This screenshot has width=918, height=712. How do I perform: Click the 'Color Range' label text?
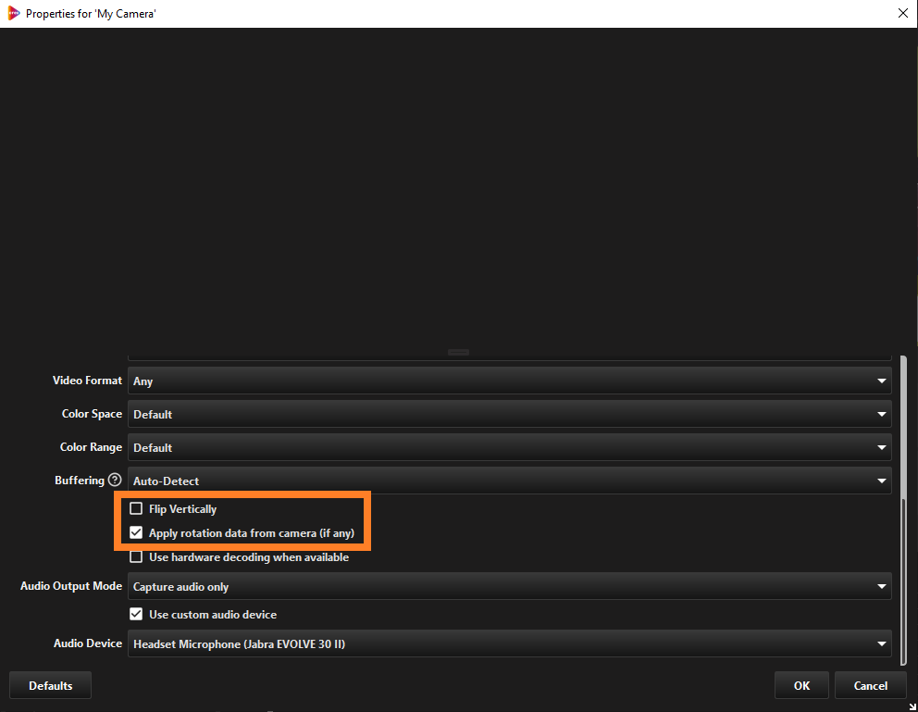[91, 447]
